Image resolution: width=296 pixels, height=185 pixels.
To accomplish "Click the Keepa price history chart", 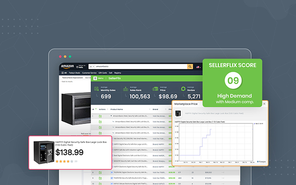I will (216, 142).
